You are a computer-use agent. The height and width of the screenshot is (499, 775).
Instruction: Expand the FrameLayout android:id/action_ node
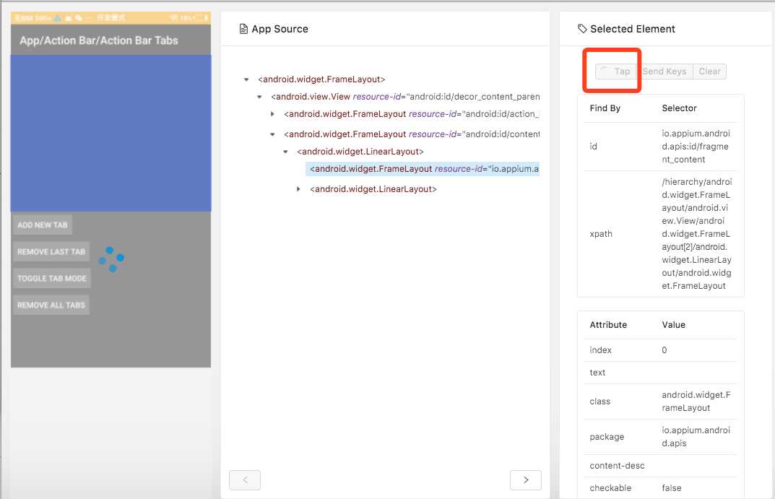tap(272, 114)
